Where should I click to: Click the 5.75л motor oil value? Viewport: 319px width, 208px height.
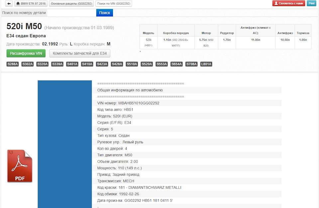pos(203,40)
